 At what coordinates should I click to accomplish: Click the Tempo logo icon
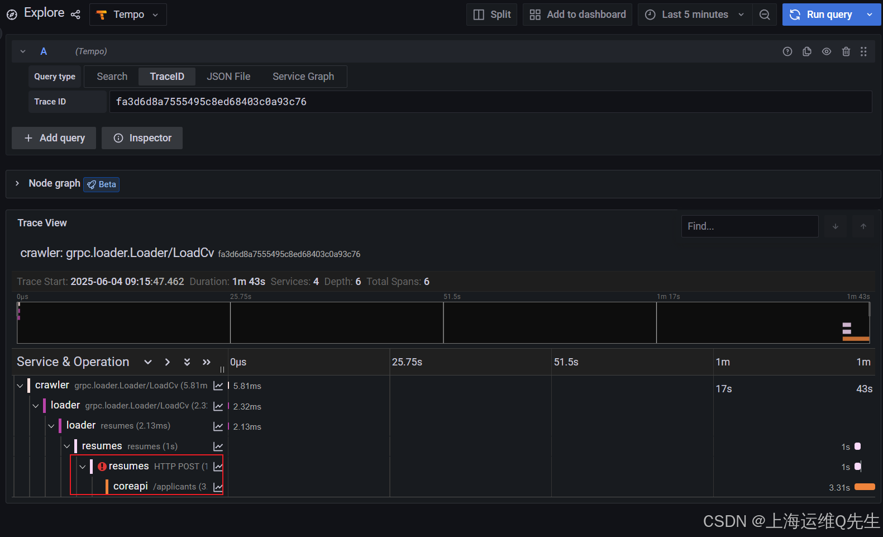pyautogui.click(x=102, y=15)
